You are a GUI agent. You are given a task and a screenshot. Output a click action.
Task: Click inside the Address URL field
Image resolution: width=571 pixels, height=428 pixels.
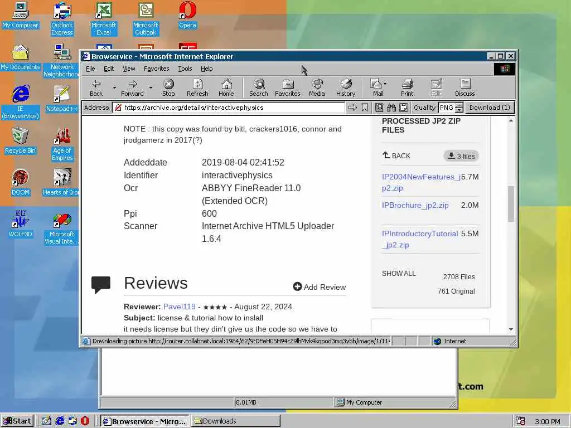(229, 108)
